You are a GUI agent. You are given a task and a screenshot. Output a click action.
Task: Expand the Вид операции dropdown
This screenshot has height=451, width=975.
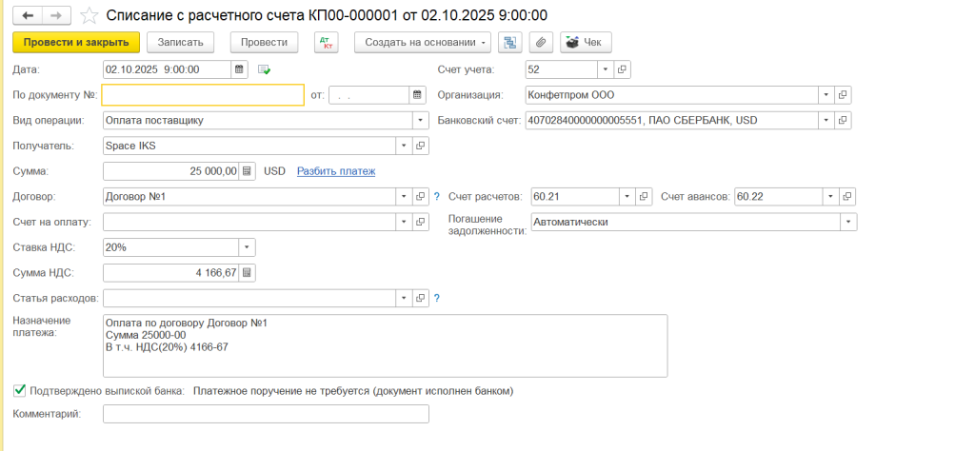coord(421,120)
